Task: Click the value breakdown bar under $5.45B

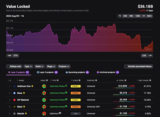Action: (x=124, y=101)
